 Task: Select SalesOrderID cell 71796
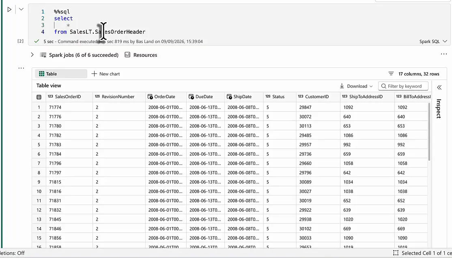tap(69, 163)
